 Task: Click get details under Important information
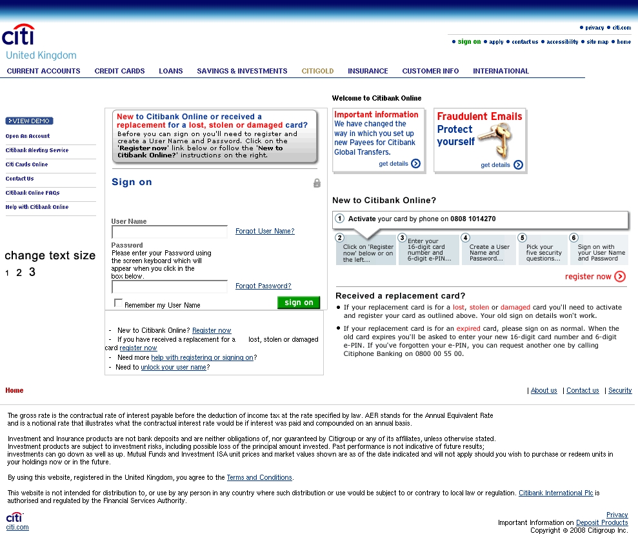[x=393, y=164]
